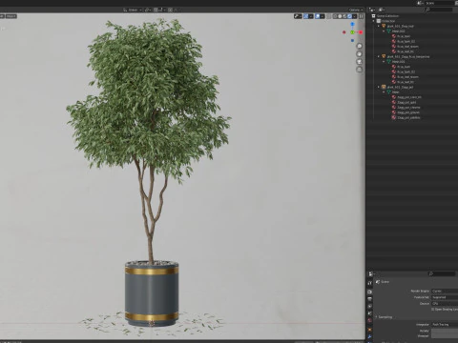Open the View Layer properties tab
Screen dimensions: 458x343
tap(369, 306)
